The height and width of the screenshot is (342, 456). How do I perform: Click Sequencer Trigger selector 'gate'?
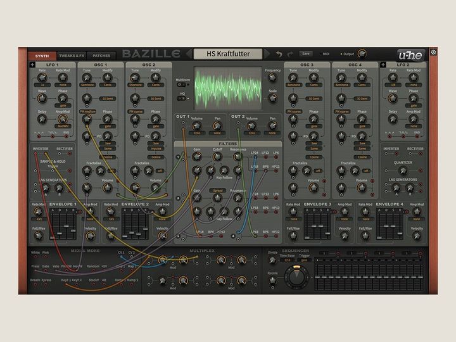tap(304, 260)
